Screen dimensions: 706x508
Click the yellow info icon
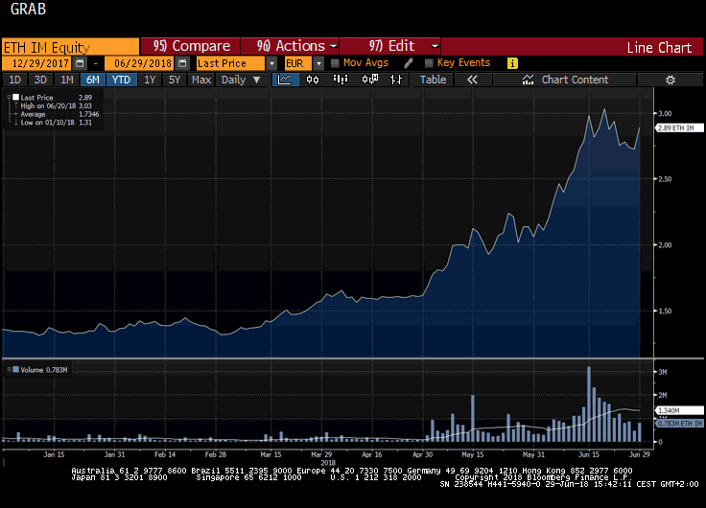click(512, 63)
